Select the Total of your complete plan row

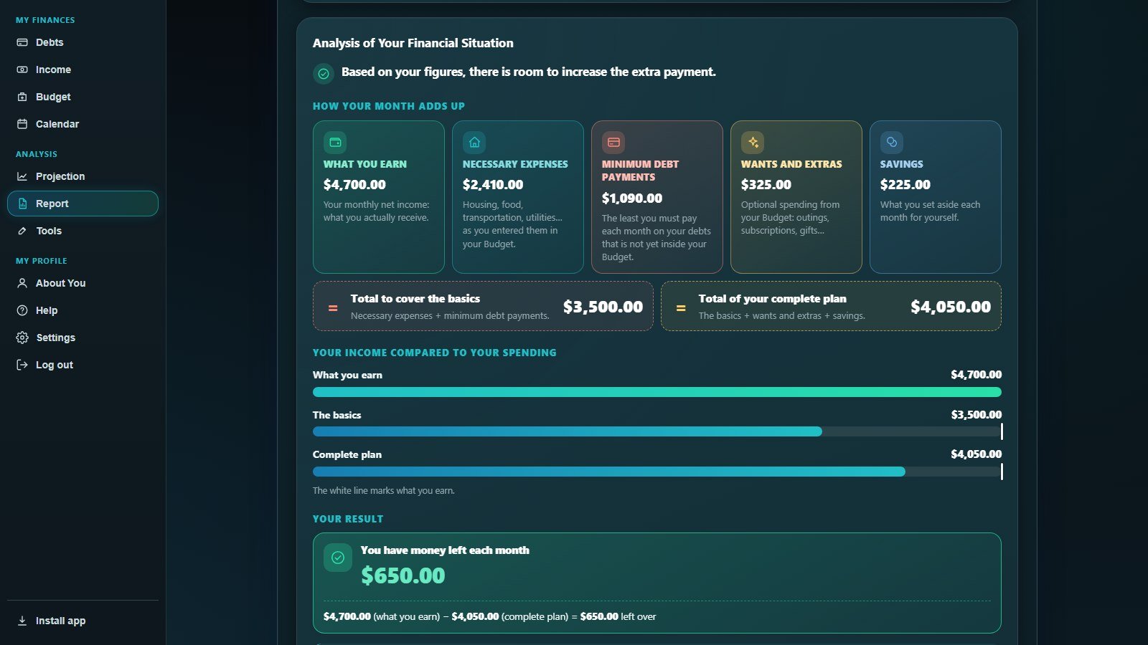coord(831,306)
